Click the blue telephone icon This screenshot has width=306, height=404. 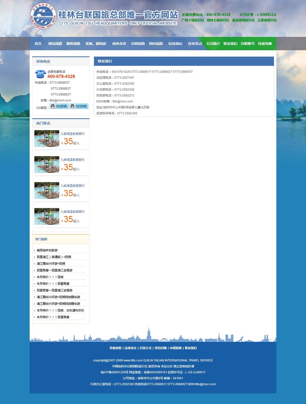point(40,74)
